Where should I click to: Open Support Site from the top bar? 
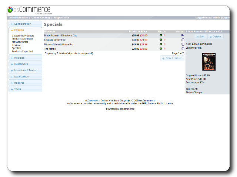click(61, 18)
